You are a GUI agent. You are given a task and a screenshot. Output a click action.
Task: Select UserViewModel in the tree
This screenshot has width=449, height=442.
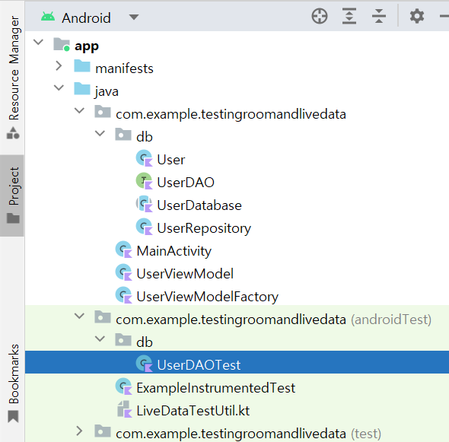(x=185, y=274)
